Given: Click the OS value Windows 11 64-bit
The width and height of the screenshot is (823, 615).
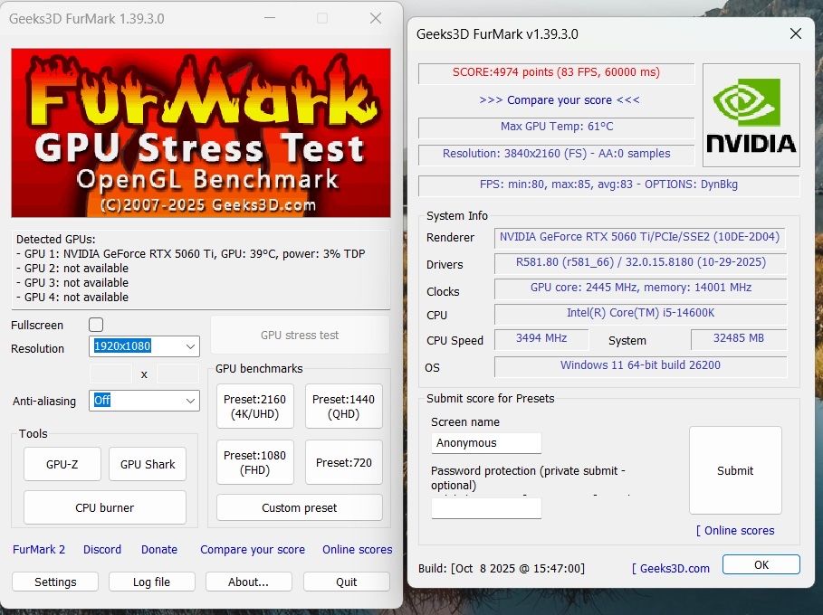Looking at the screenshot, I should click(x=640, y=365).
